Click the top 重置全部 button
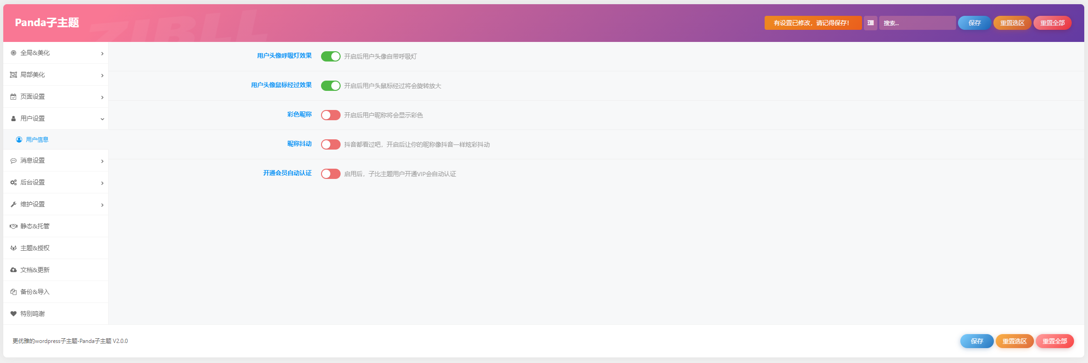Image resolution: width=1088 pixels, height=363 pixels. click(1052, 23)
